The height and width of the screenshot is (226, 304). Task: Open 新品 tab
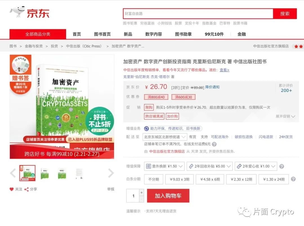[128, 34]
